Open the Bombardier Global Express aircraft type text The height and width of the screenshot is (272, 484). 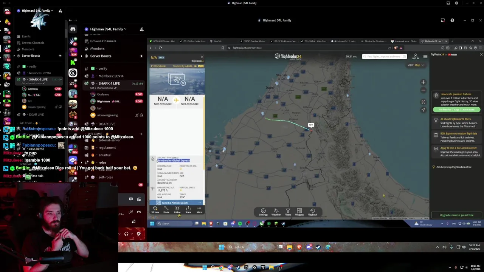point(174,161)
